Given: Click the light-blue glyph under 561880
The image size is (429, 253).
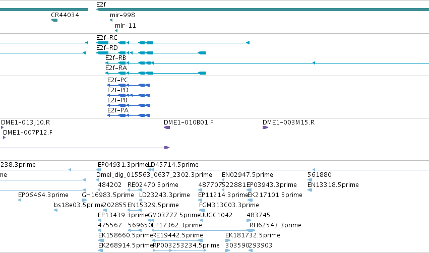Looking at the screenshot, I should click(310, 180).
